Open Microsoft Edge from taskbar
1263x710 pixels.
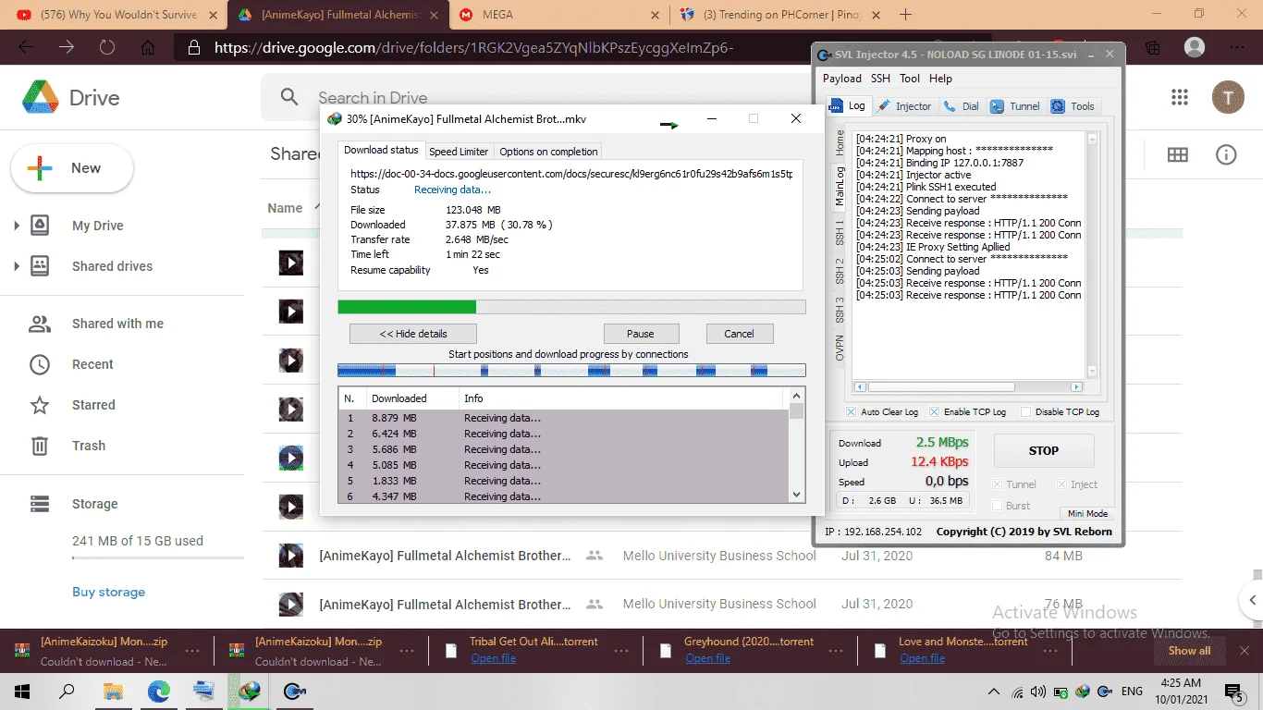[x=159, y=691]
